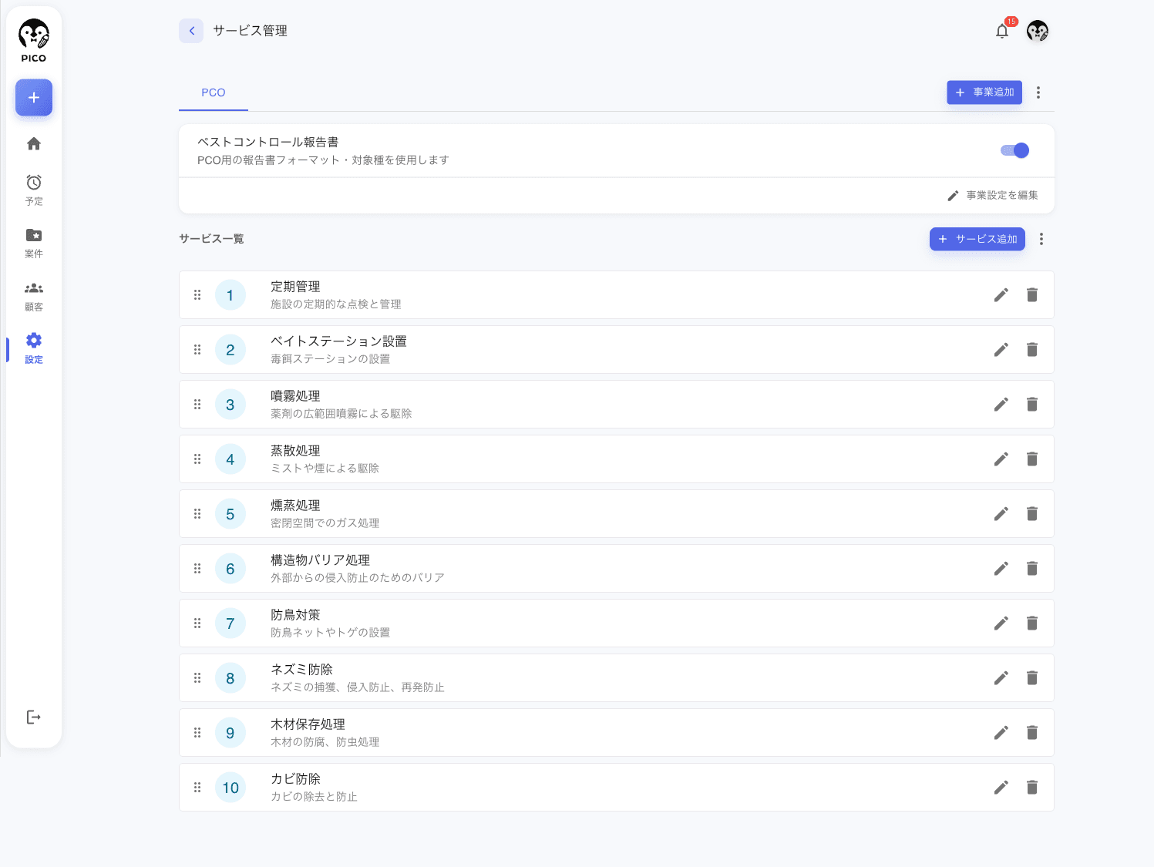
Task: Click the number 10 badge of カビ防除
Action: (x=230, y=788)
